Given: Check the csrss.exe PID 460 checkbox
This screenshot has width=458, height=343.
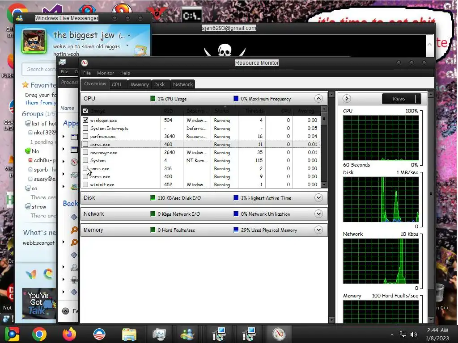Looking at the screenshot, I should pos(85,144).
